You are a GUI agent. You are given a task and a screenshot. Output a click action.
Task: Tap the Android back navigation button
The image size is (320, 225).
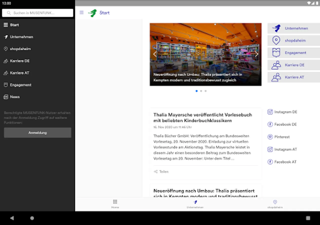[x=12, y=218]
